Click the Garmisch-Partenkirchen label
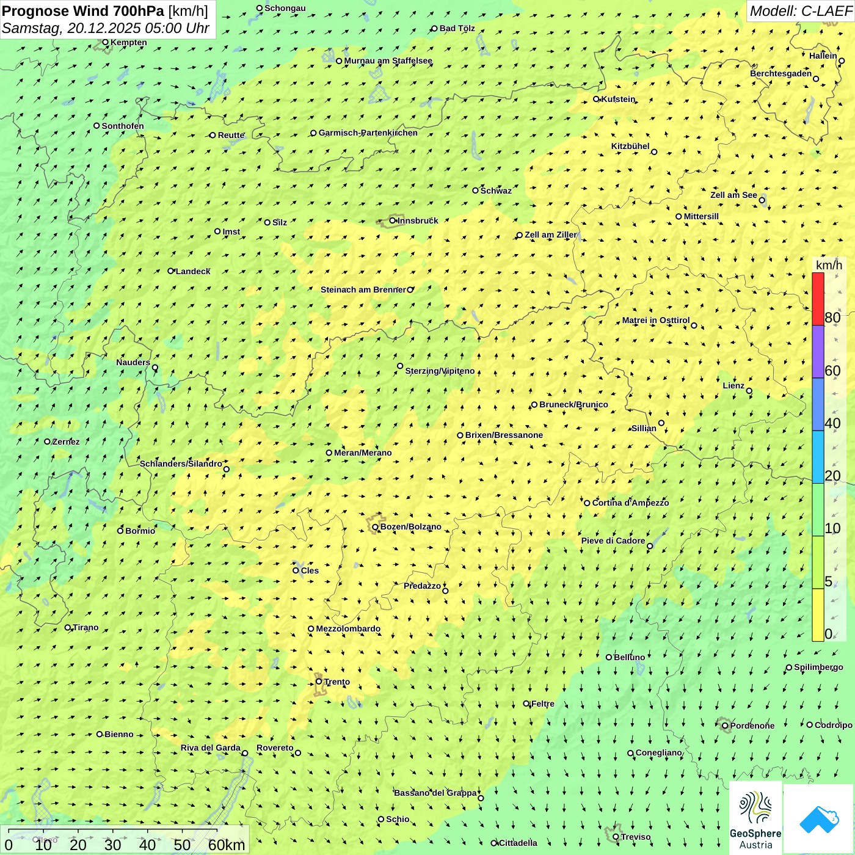This screenshot has height=855, width=855. (368, 133)
